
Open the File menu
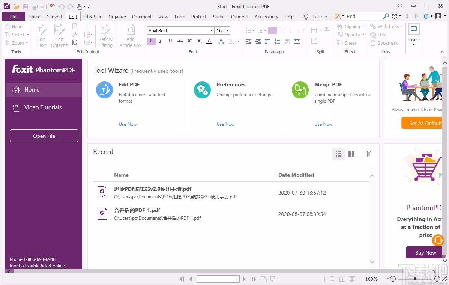pos(13,17)
